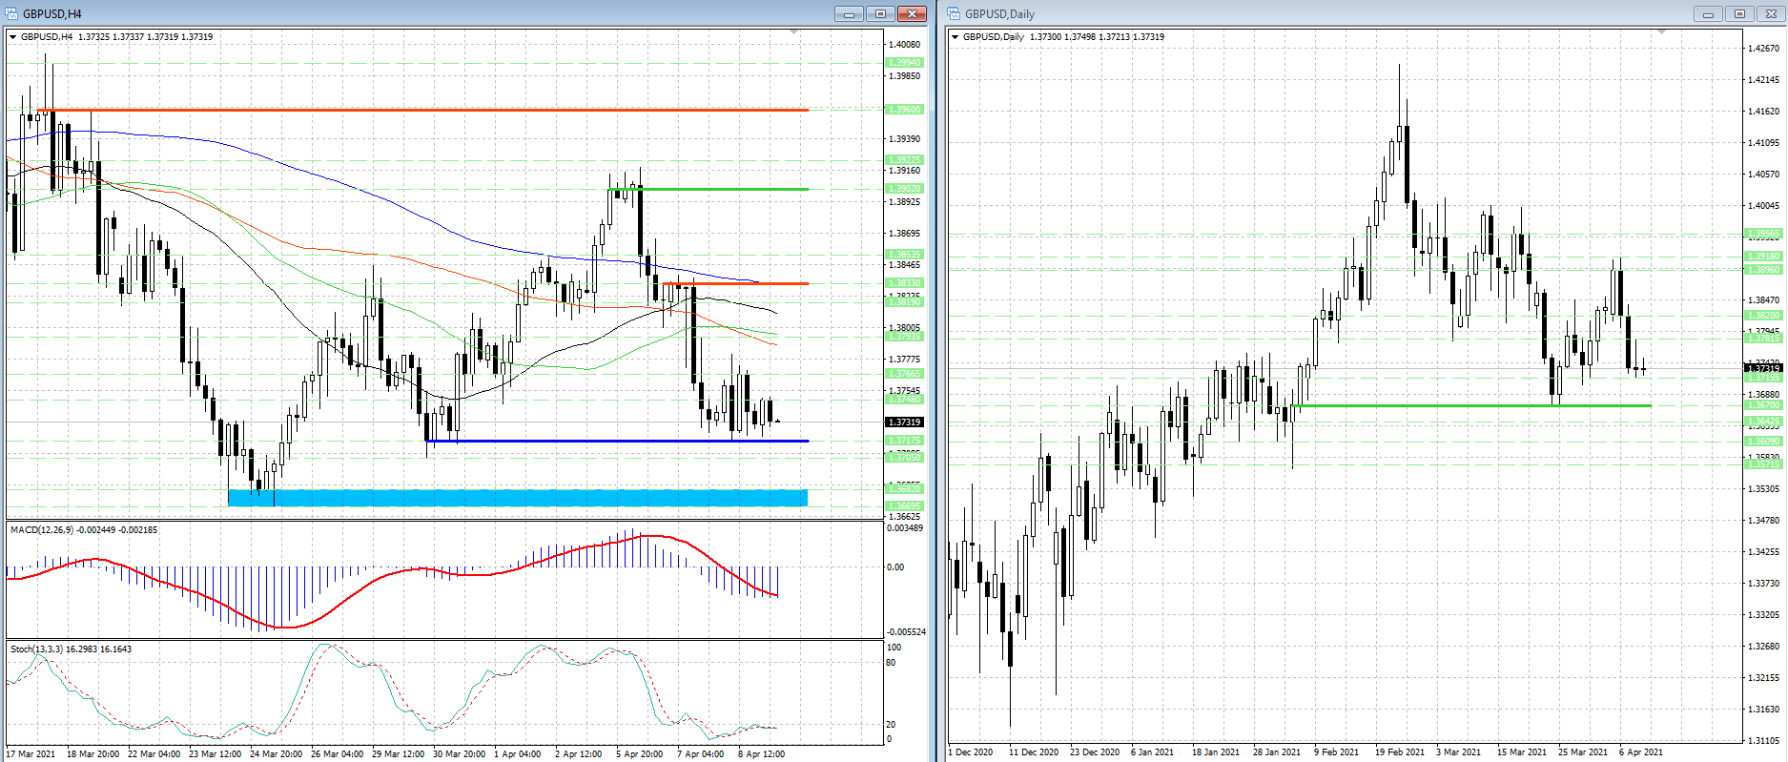Close the GBPUSD,H4 chart window
This screenshot has height=762, width=1788.
click(x=913, y=13)
